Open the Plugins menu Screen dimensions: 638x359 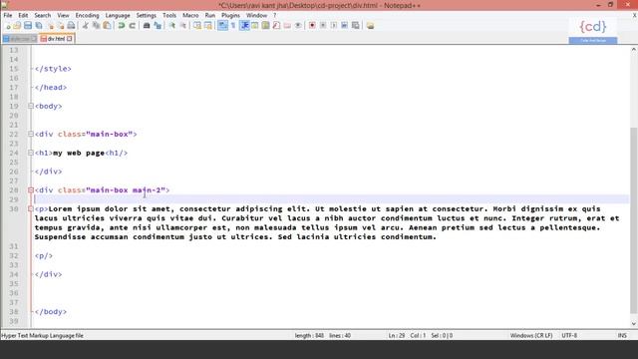pos(230,15)
